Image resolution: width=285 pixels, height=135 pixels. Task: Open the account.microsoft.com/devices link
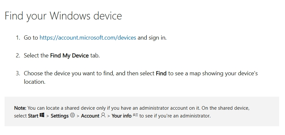pyautogui.click(x=88, y=38)
